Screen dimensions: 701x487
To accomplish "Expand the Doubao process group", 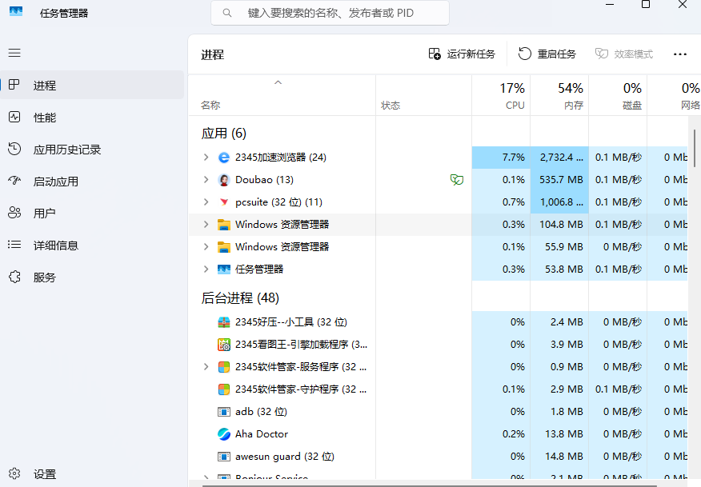I will click(206, 180).
